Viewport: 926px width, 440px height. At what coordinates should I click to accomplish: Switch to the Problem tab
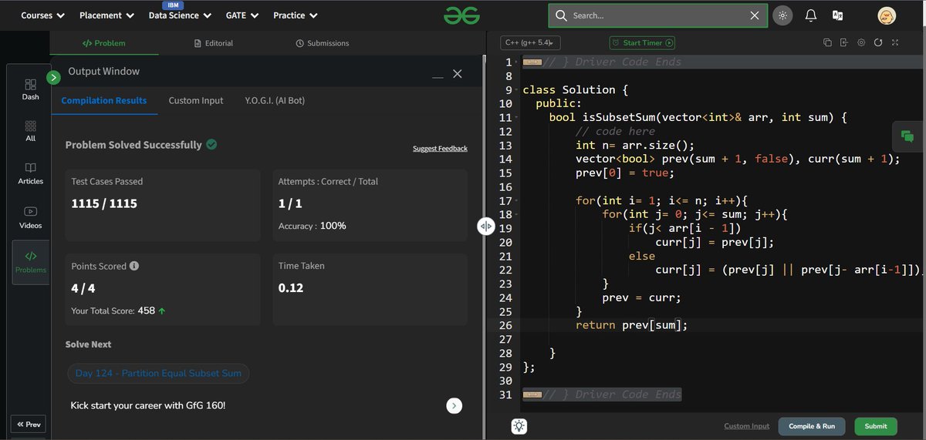point(104,43)
